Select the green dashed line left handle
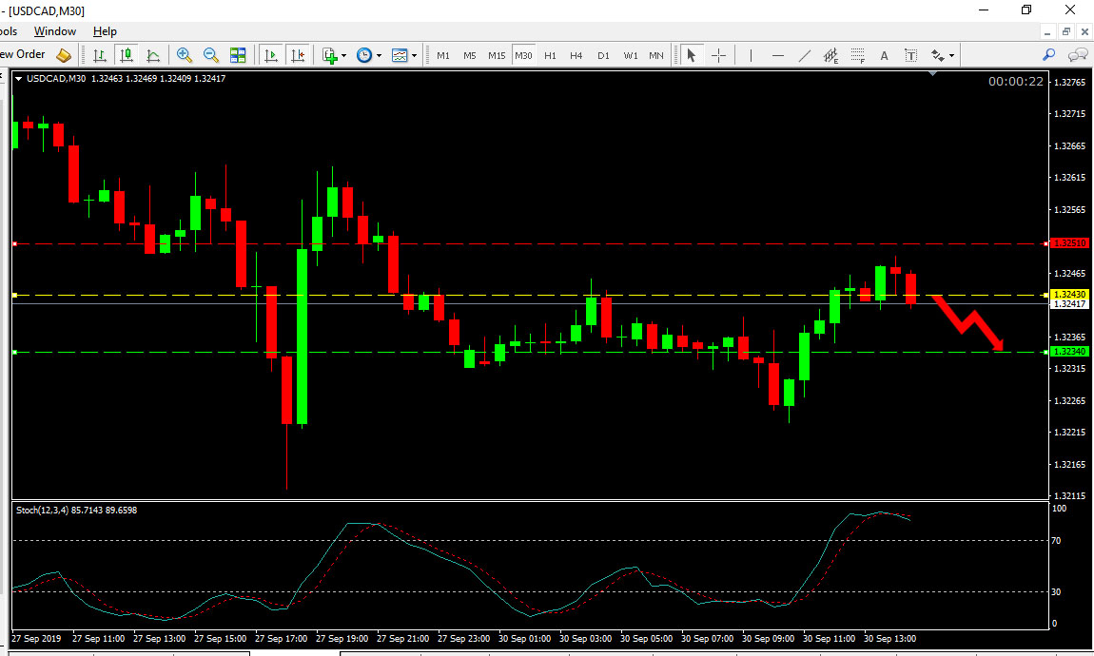The height and width of the screenshot is (656, 1094). click(x=14, y=352)
